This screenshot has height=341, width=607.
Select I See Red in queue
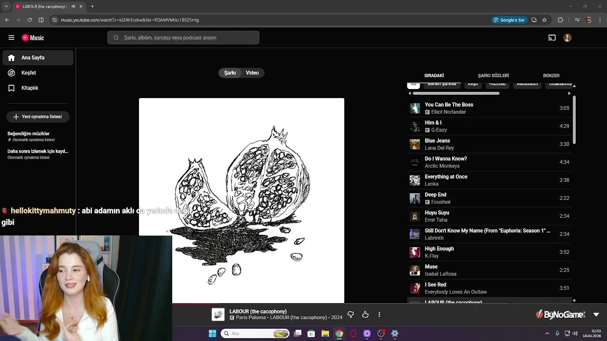490,288
